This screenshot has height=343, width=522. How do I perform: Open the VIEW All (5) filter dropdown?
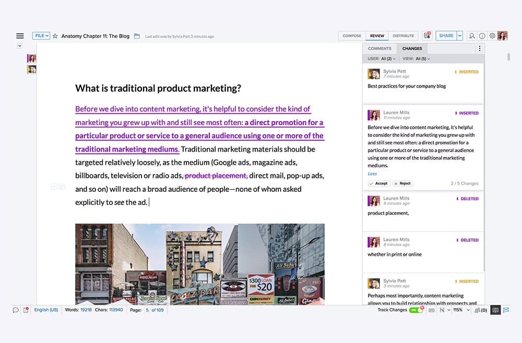[417, 59]
